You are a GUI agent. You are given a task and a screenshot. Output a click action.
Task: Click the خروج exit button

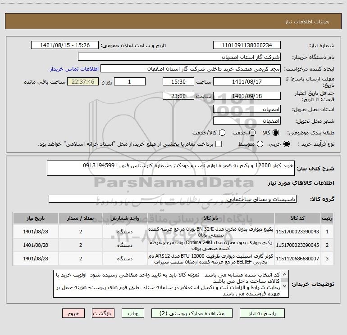[73, 313]
